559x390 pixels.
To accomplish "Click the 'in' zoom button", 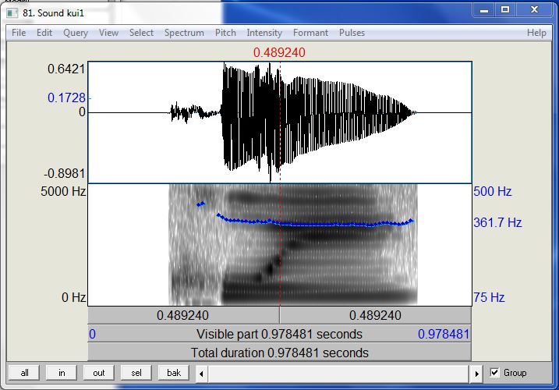I will coord(62,373).
